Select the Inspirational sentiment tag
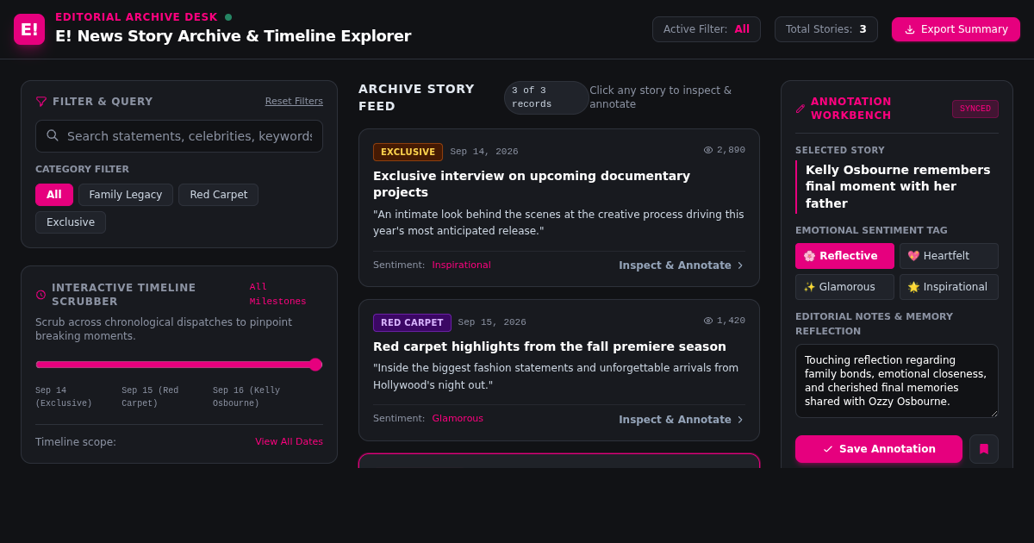This screenshot has width=1034, height=543. (949, 287)
